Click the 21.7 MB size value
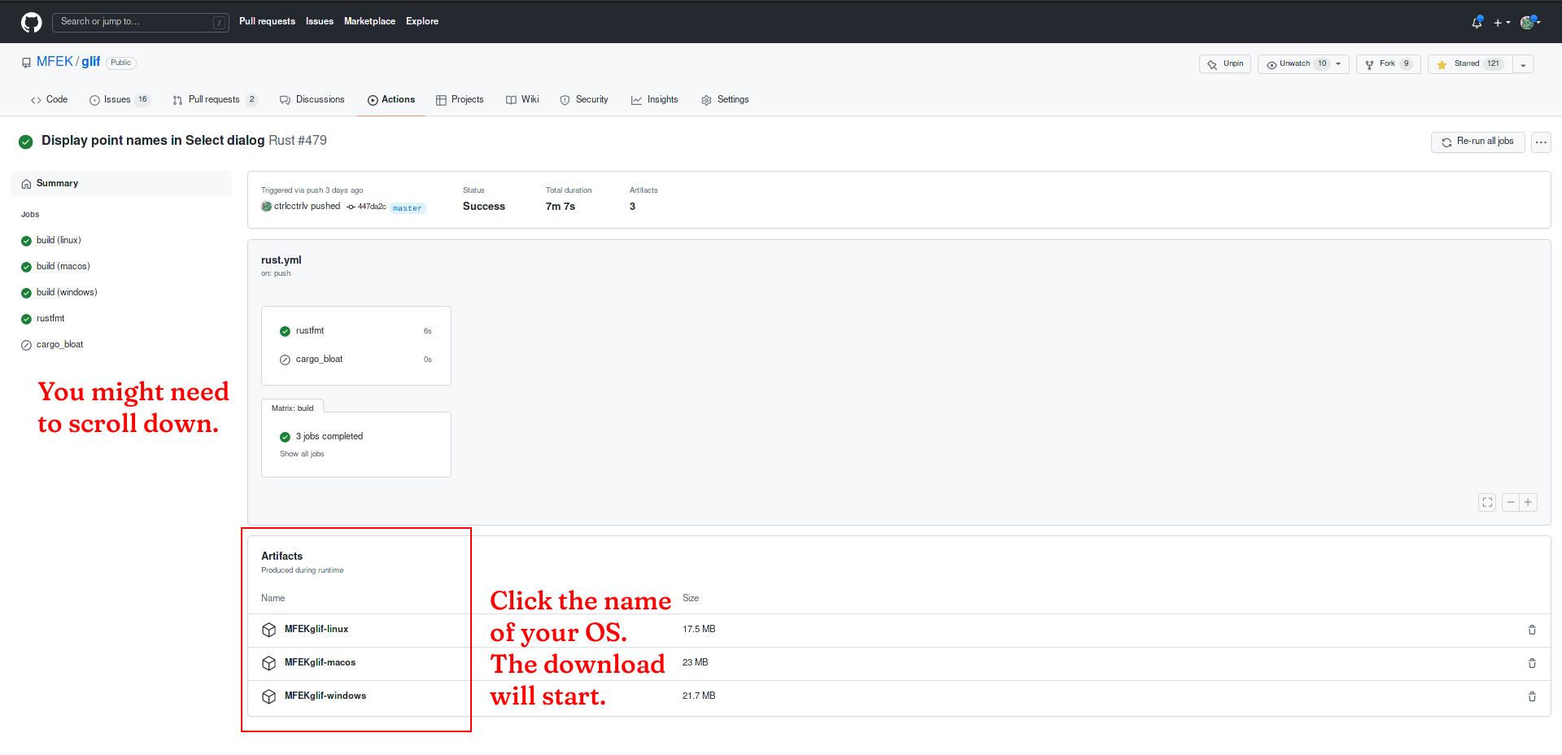Image resolution: width=1562 pixels, height=755 pixels. 699,696
